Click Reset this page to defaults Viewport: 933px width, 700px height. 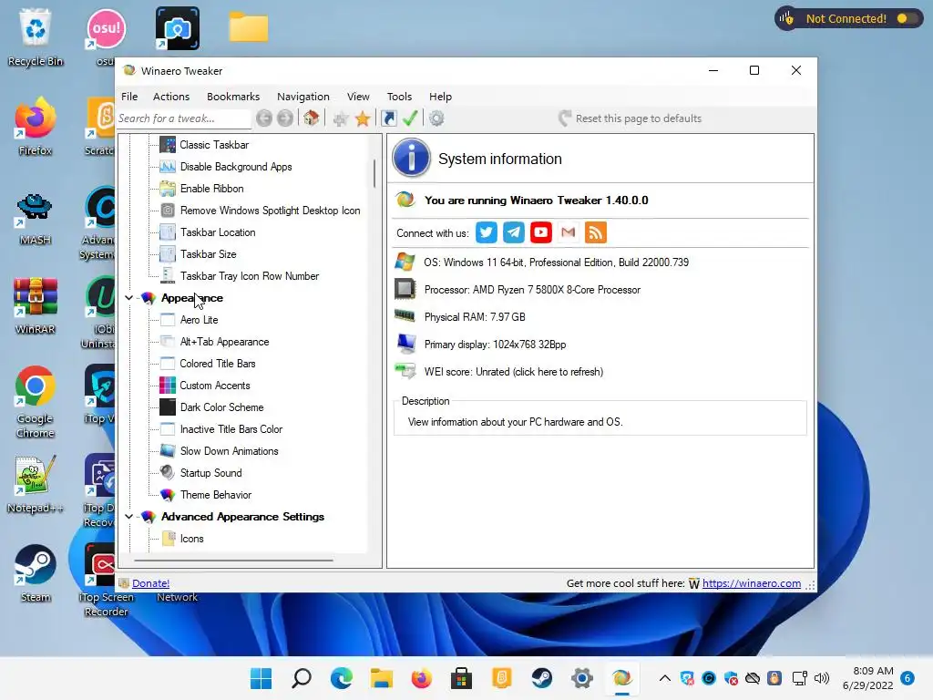click(631, 118)
